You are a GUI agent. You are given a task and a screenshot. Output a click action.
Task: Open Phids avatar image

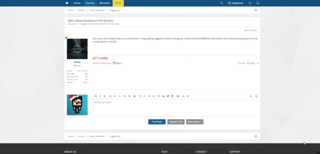pos(77,49)
